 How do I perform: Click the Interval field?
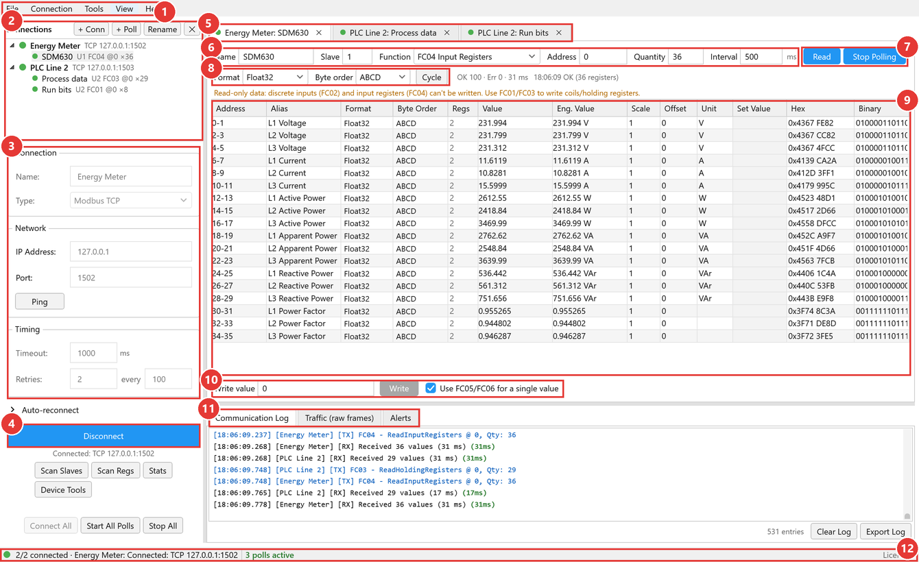click(761, 57)
